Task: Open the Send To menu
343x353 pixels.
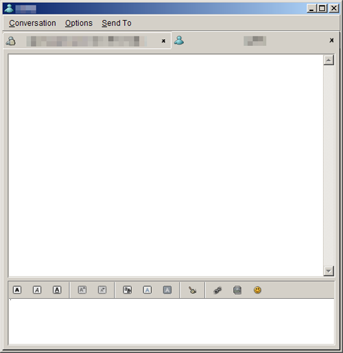Action: (x=117, y=23)
